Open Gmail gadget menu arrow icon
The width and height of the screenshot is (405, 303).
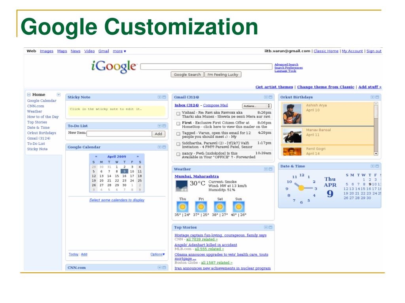coord(266,97)
